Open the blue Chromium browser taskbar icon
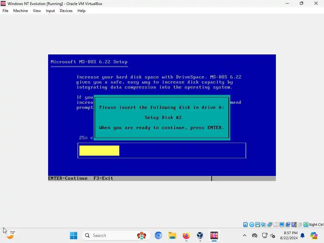324x243 pixels. [x=159, y=235]
